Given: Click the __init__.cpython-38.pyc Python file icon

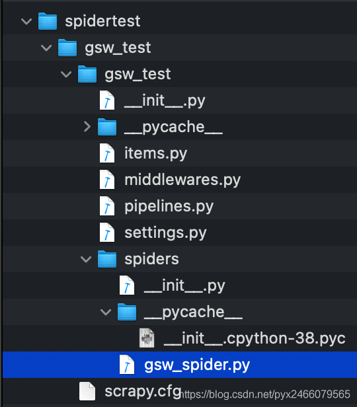Looking at the screenshot, I should tap(147, 338).
